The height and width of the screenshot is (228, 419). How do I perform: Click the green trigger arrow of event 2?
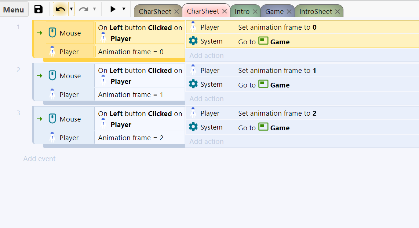point(40,76)
